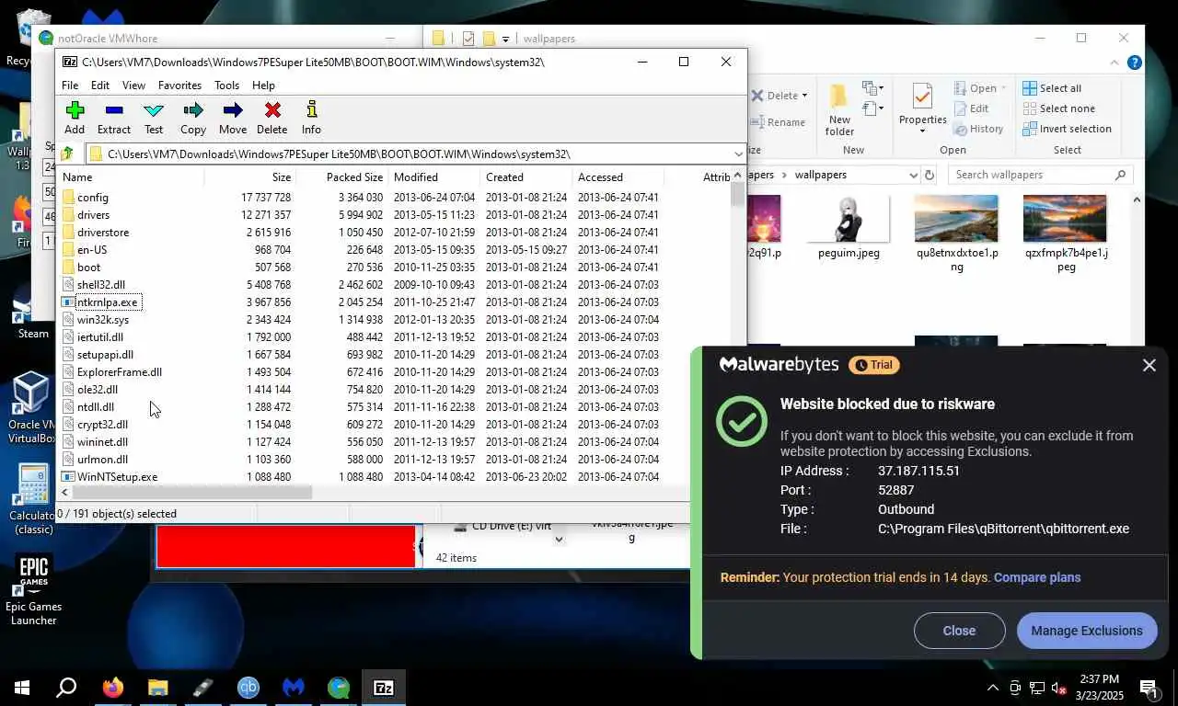Click the 7-Zip horizontal scrollbar thumb
The width and height of the screenshot is (1178, 706).
point(191,493)
